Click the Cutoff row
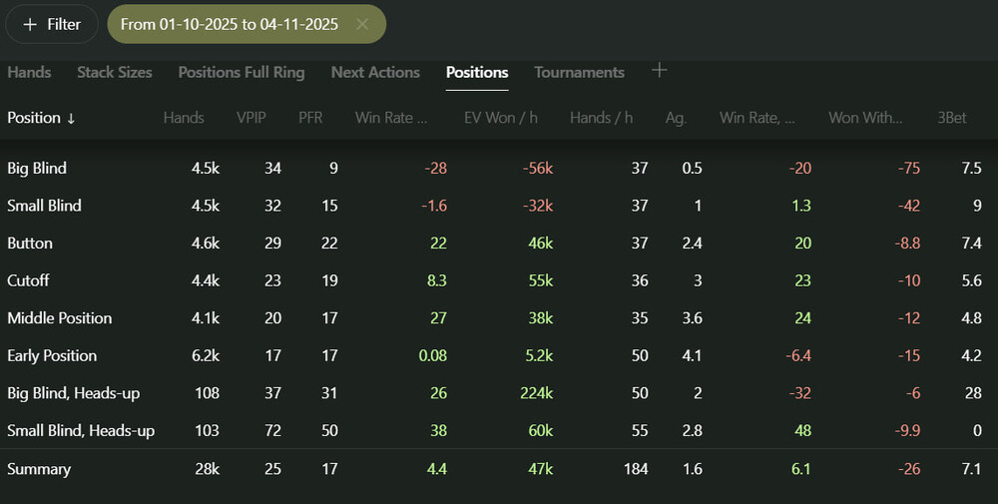998x504 pixels. coord(30,280)
